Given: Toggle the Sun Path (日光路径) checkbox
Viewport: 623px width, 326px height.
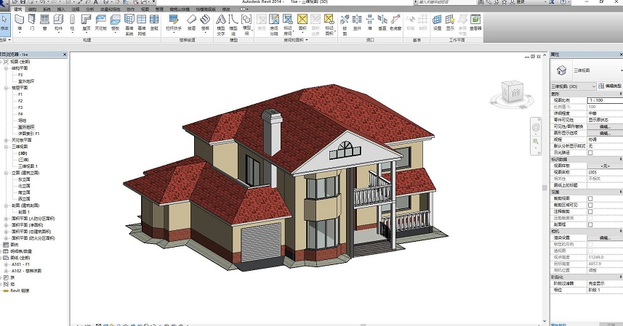Looking at the screenshot, I should tap(590, 152).
